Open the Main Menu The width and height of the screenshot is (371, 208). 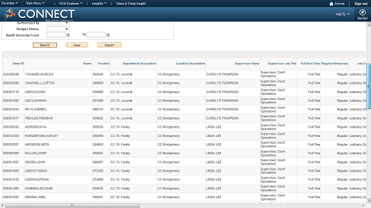point(35,3)
